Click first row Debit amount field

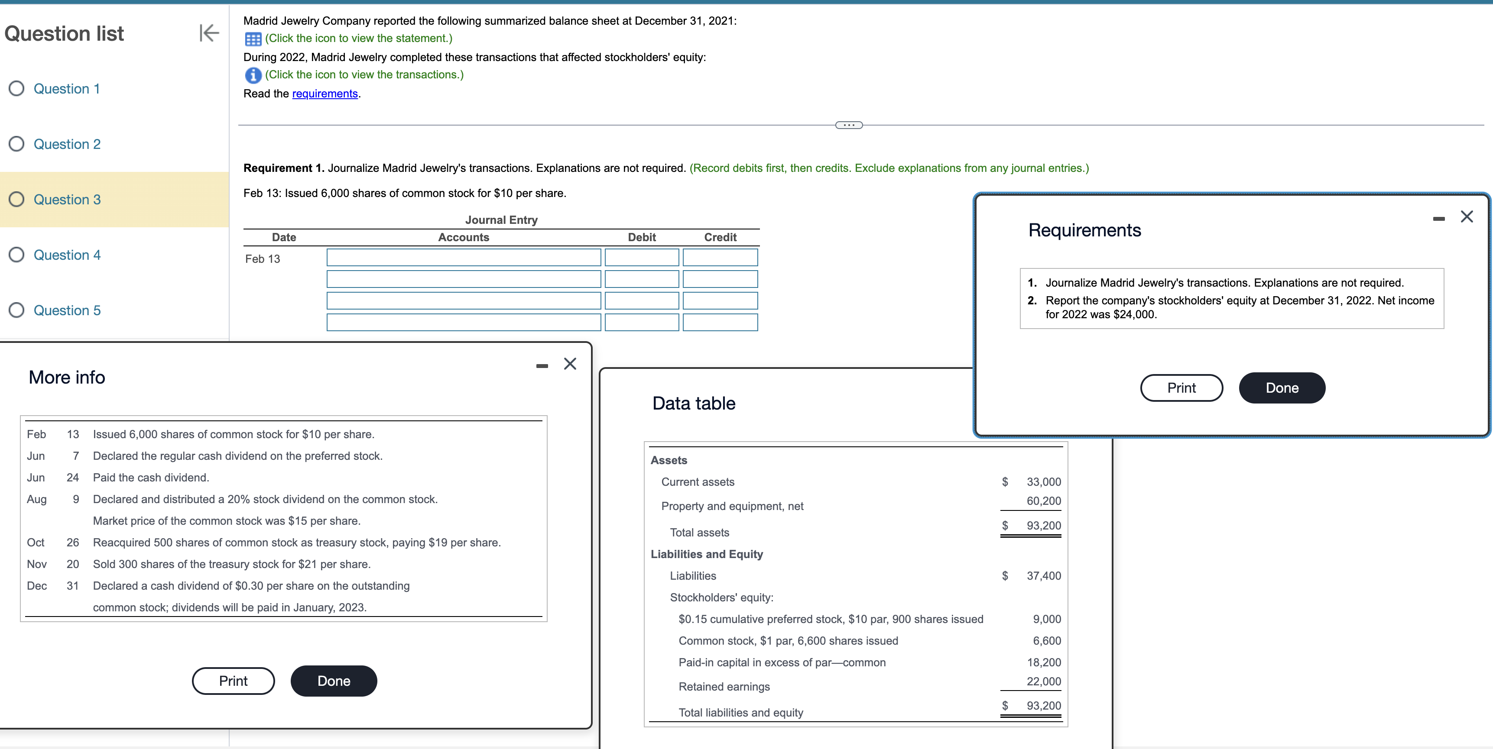click(x=641, y=258)
